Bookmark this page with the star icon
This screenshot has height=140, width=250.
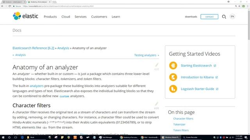(239, 6)
